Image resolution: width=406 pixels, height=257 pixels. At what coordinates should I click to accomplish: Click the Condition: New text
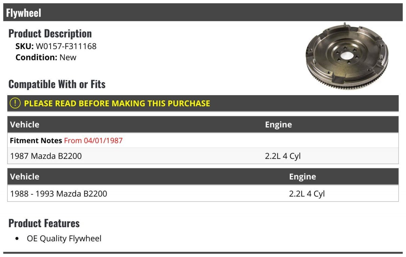[x=46, y=57]
